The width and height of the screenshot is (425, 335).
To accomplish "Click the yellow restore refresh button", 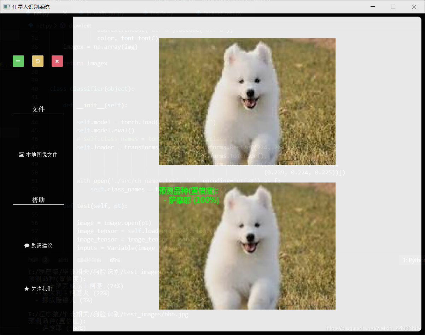I will tap(38, 61).
